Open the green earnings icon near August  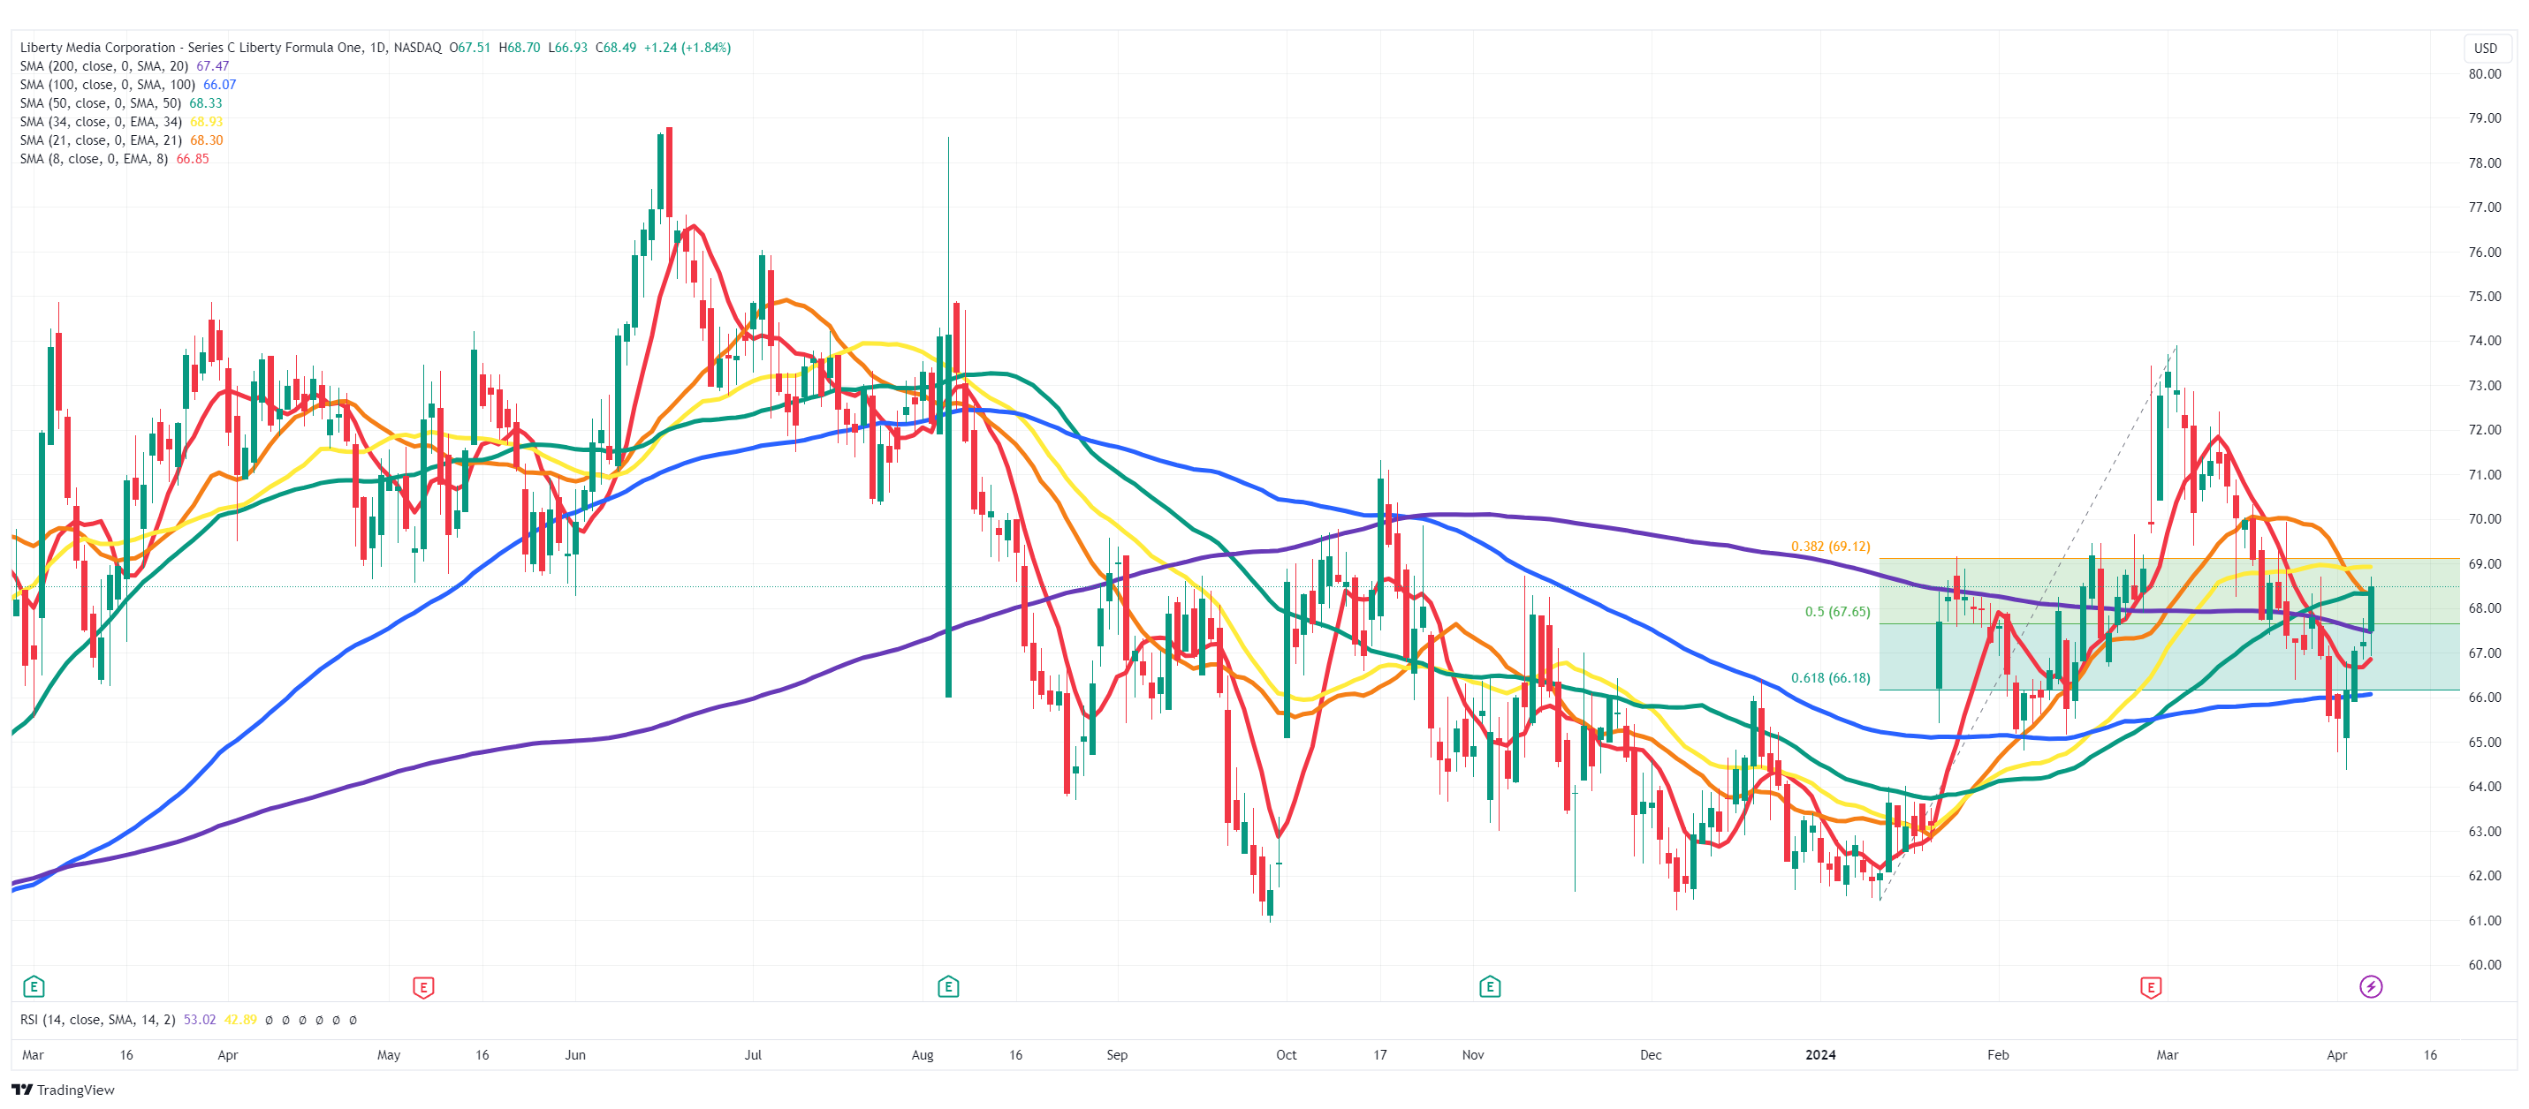947,986
